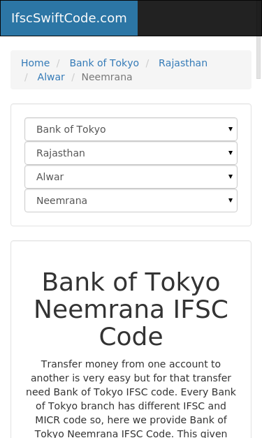Click the arrow icon on Rajasthan selector

tap(231, 153)
